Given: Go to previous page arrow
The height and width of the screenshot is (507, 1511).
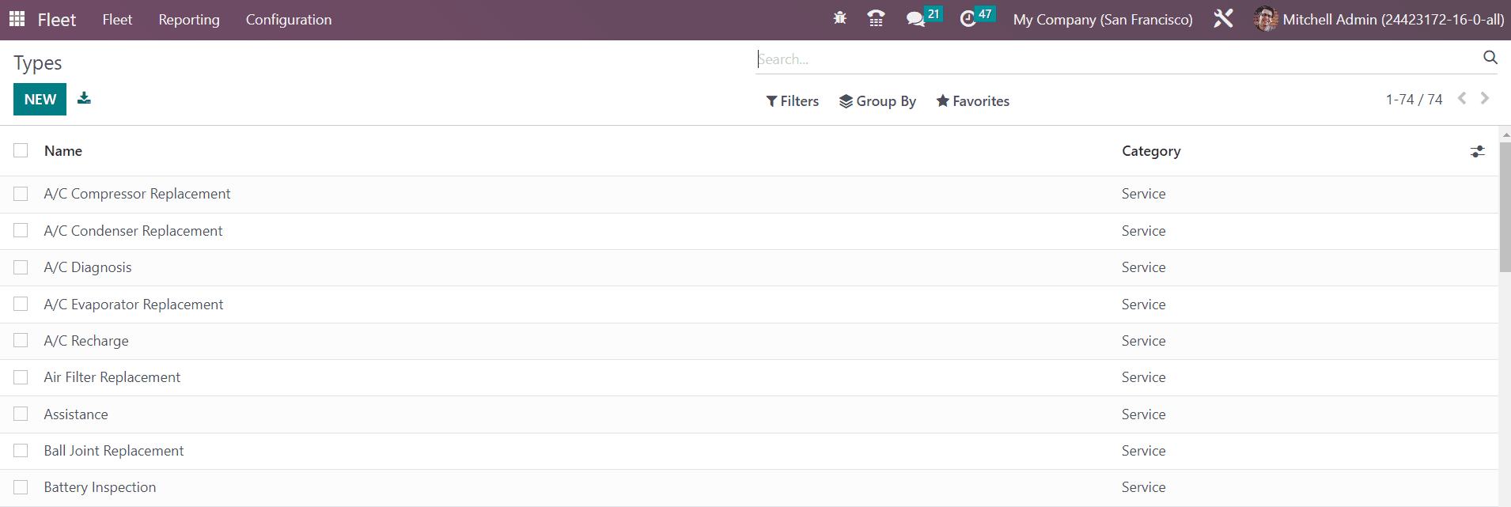Looking at the screenshot, I should [x=1462, y=98].
